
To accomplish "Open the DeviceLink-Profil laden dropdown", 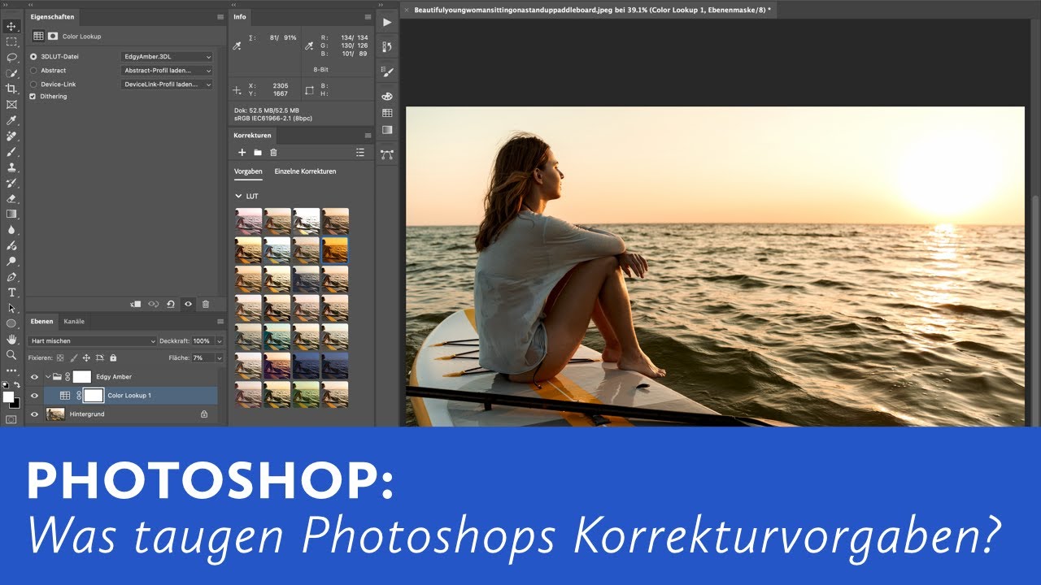I will pyautogui.click(x=167, y=84).
